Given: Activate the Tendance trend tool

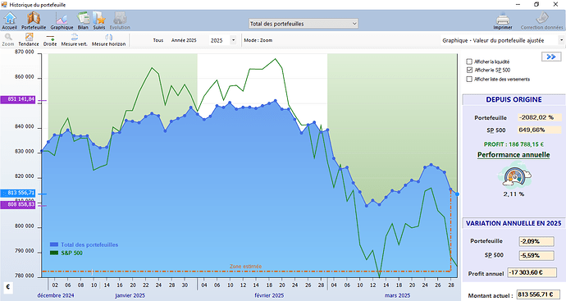Looking at the screenshot, I should click(x=29, y=39).
